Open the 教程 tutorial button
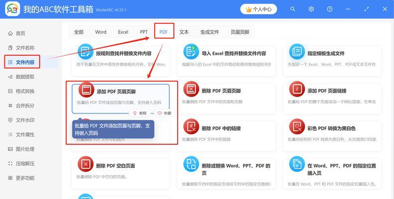Screen dimensions: 394x199 click(x=140, y=113)
